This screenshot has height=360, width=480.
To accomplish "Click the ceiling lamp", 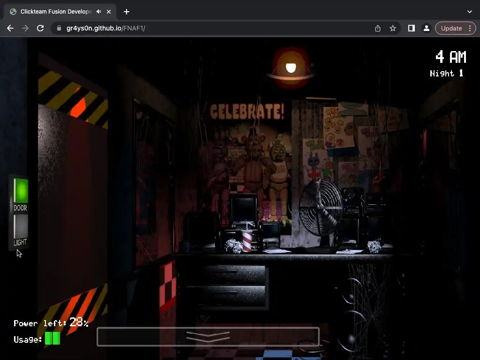I will 291,68.
